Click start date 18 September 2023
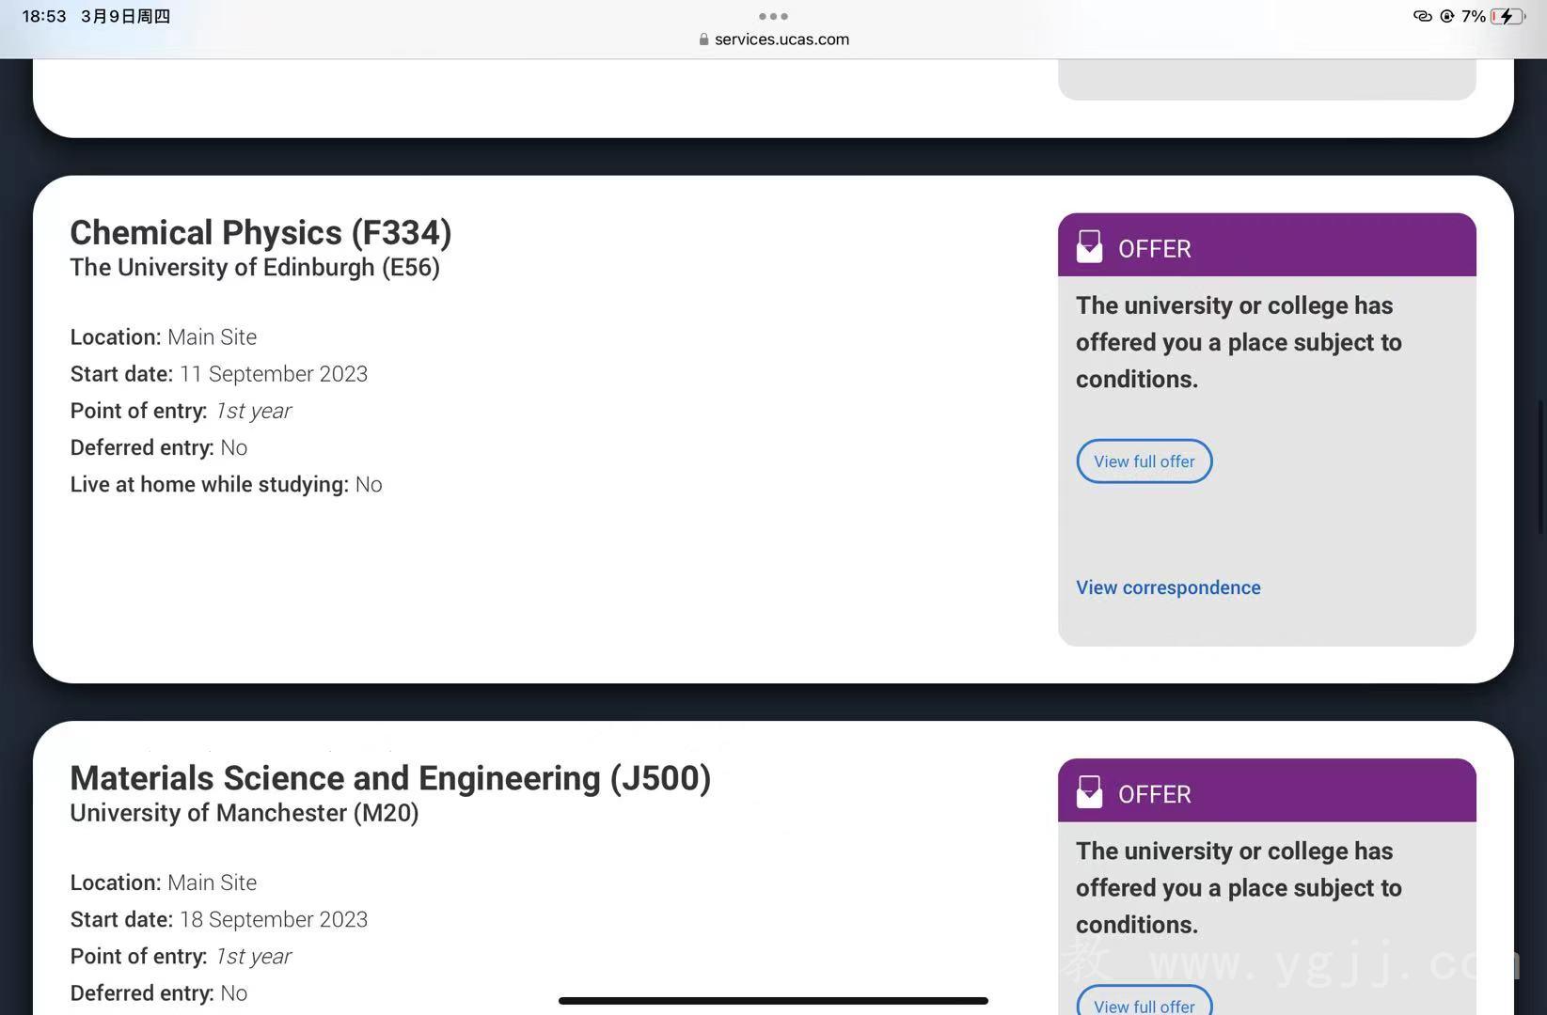This screenshot has height=1015, width=1547. pos(219,919)
